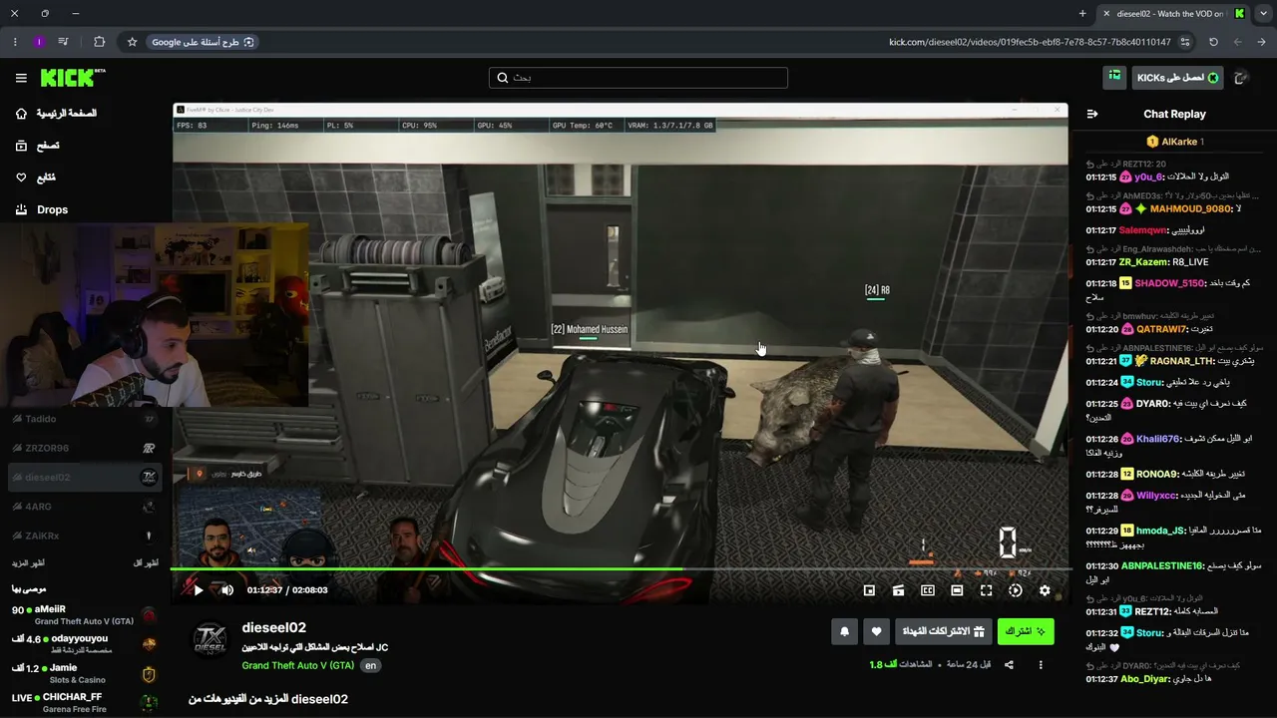Open browser media control icon
The height and width of the screenshot is (718, 1277).
(64, 42)
